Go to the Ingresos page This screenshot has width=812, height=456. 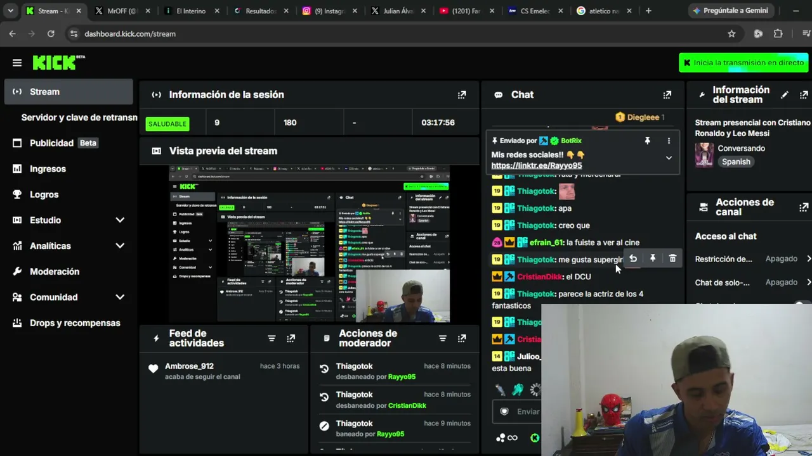click(x=69, y=168)
